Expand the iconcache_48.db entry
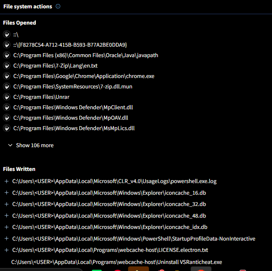Image resolution: width=272 pixels, height=271 pixels. [x=7, y=216]
